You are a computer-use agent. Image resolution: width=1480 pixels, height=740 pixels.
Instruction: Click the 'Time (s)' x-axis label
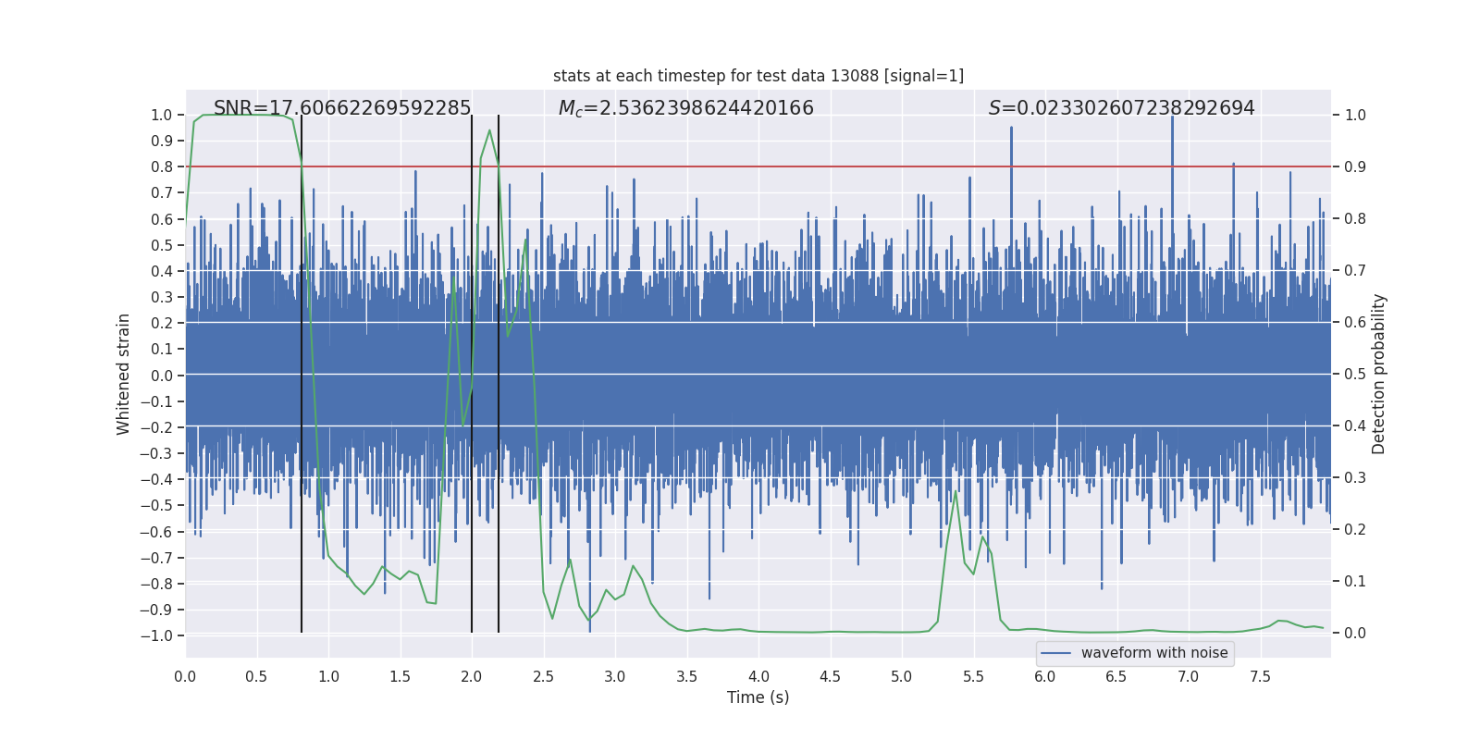pyautogui.click(x=758, y=697)
